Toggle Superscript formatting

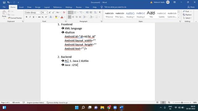point(46,17)
